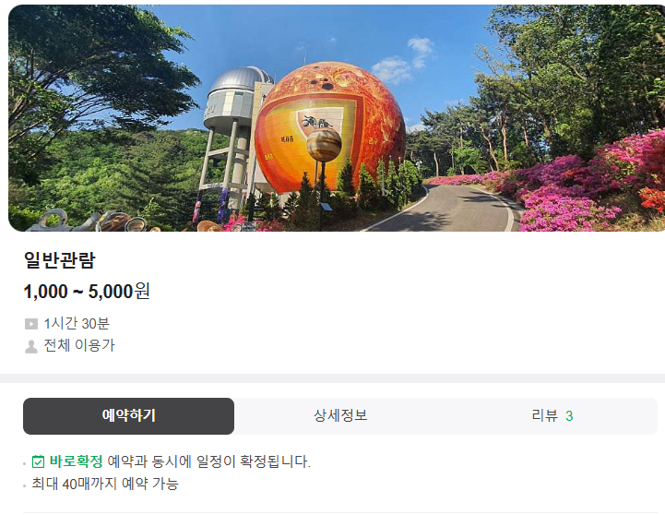Click the silver observatory dome in photo
The height and width of the screenshot is (515, 665).
(x=241, y=81)
